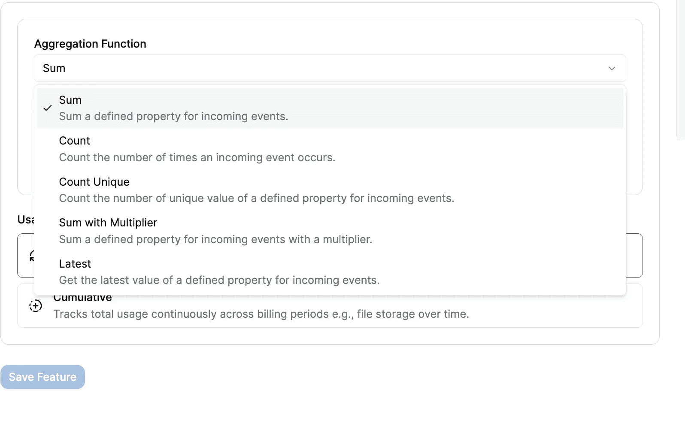Viewport: 685px width, 434px height.
Task: Click the checkmark icon beside Sum
Action: click(x=48, y=108)
